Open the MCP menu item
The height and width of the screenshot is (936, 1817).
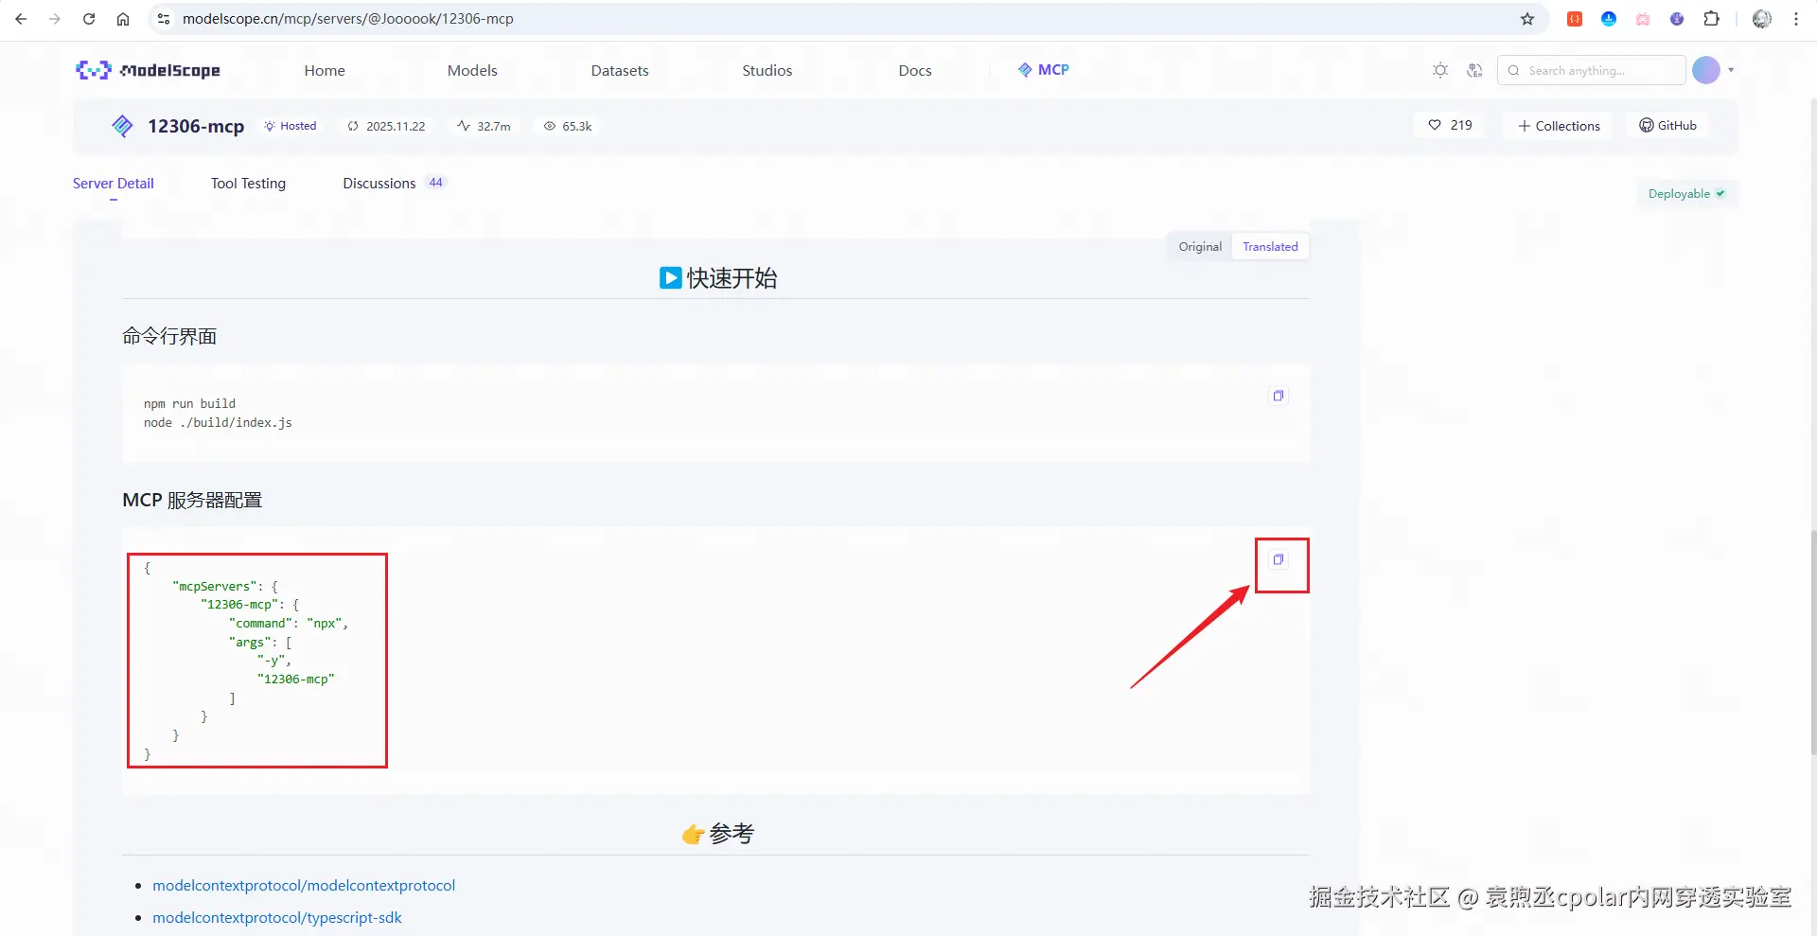click(x=1044, y=70)
